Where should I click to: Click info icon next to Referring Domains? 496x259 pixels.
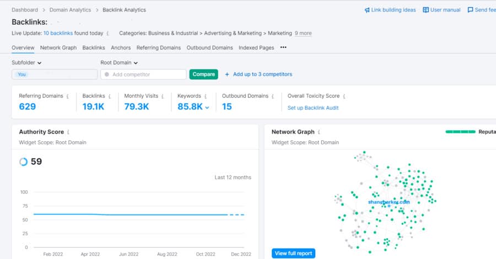click(x=68, y=96)
